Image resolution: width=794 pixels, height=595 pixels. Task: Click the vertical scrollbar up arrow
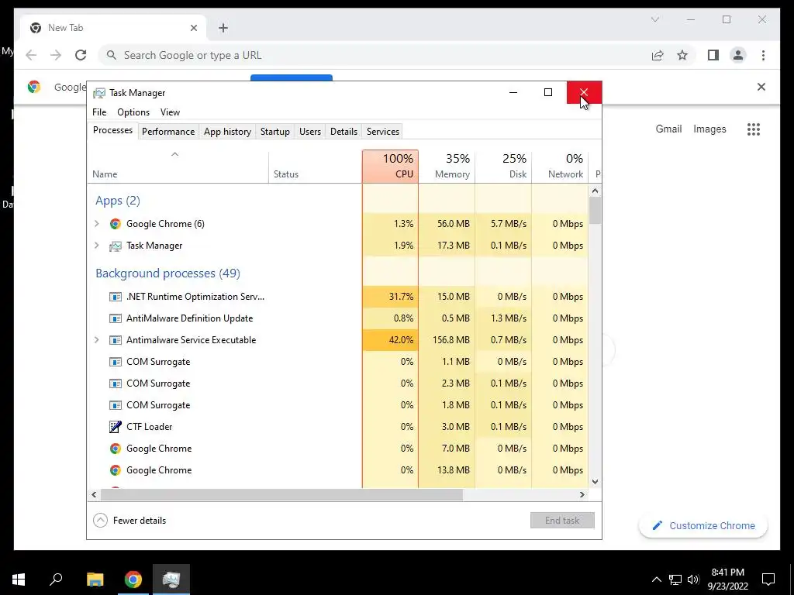coord(595,191)
